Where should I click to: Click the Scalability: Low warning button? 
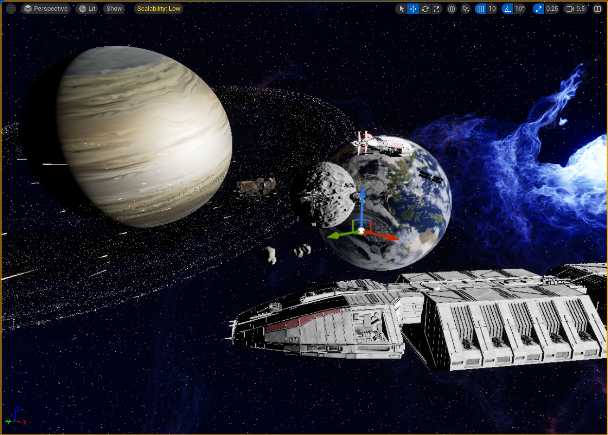[x=159, y=9]
